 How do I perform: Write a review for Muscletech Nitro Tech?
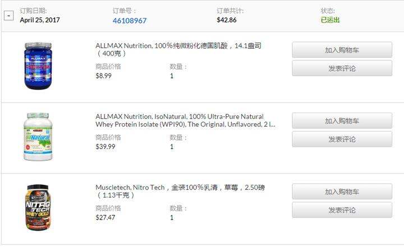click(342, 210)
